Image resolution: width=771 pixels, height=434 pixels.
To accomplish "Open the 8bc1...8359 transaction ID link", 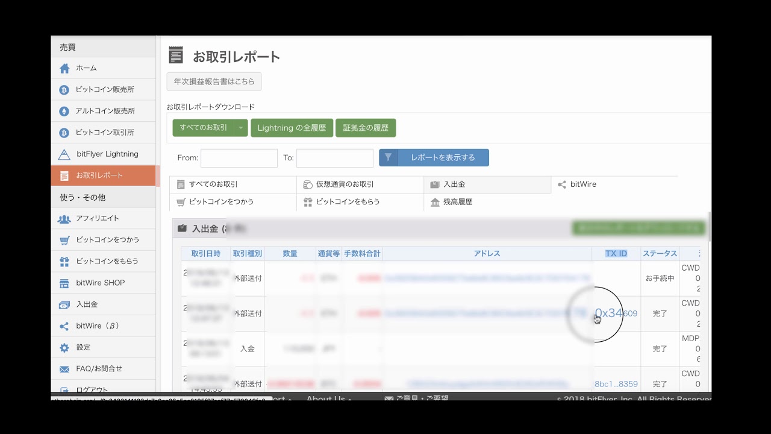I will (x=616, y=384).
